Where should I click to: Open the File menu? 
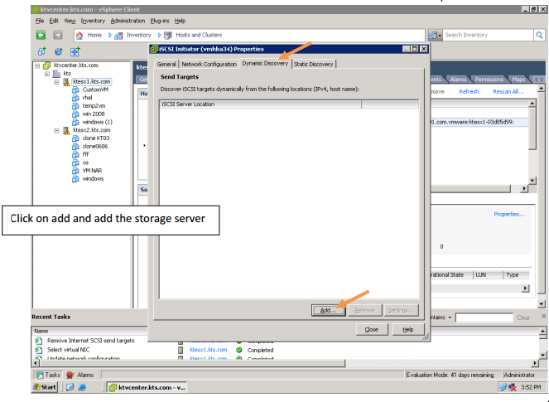click(x=40, y=21)
